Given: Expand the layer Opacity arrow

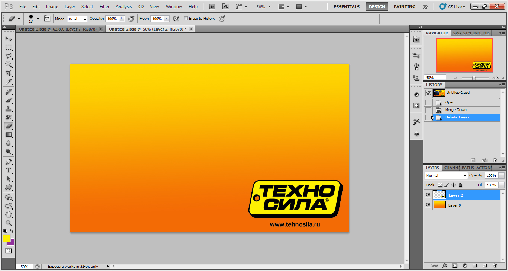Looking at the screenshot, I should pyautogui.click(x=502, y=175).
